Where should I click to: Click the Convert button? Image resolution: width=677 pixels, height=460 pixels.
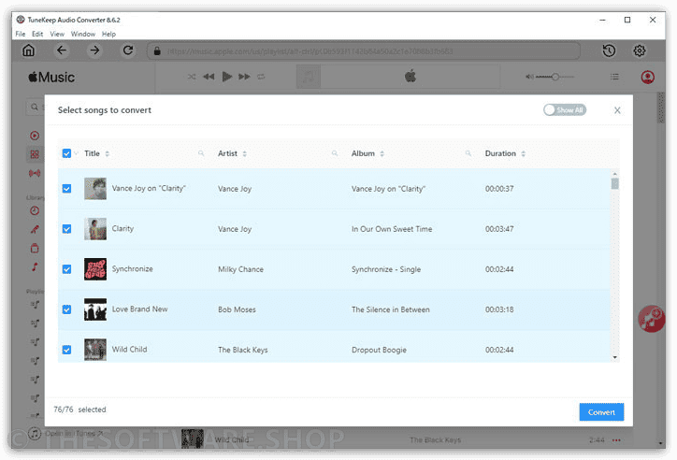(601, 412)
